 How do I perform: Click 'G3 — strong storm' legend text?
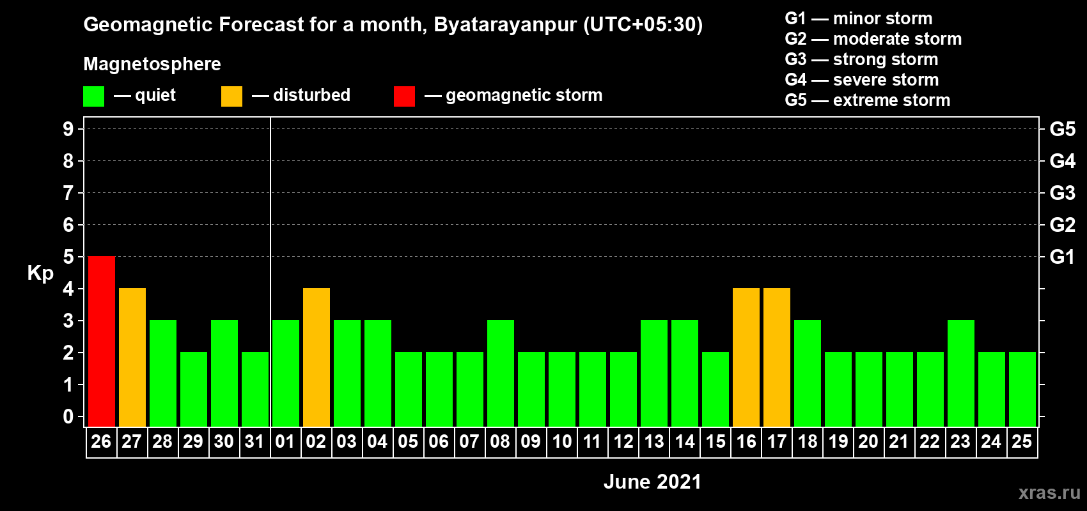click(861, 59)
